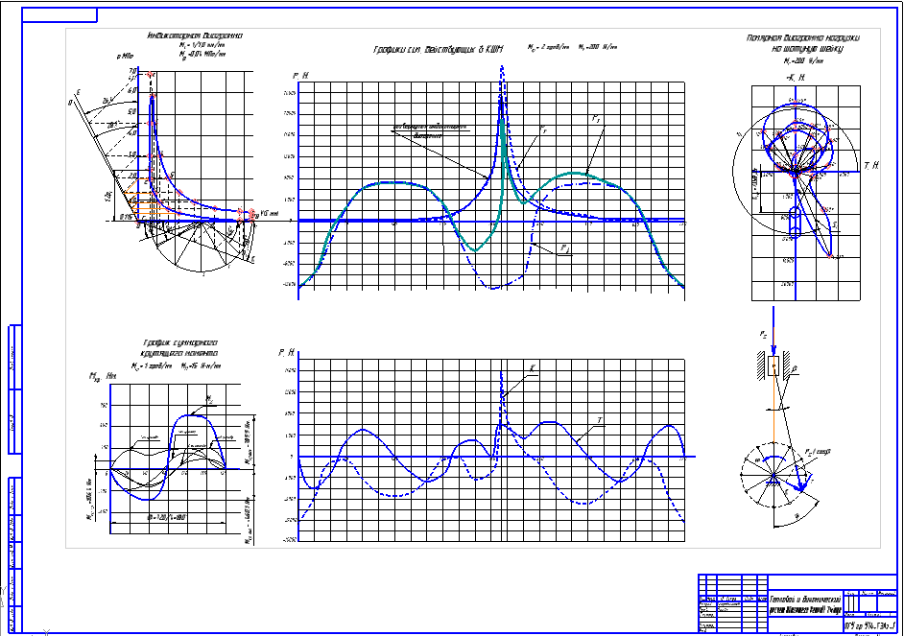Select the scale note beside КШМ graph heading
Viewport: 904px width, 636px height.
pos(573,47)
